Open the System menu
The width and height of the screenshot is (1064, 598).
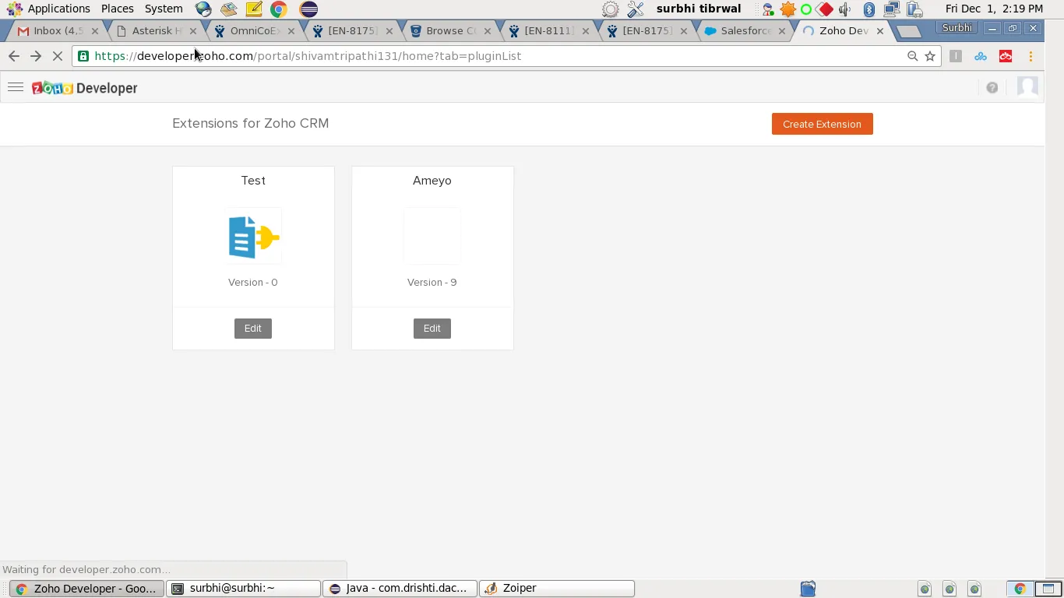click(164, 9)
